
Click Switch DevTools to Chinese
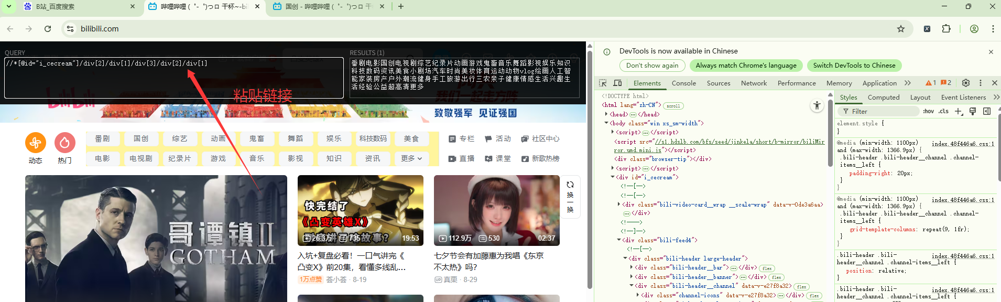coord(854,66)
